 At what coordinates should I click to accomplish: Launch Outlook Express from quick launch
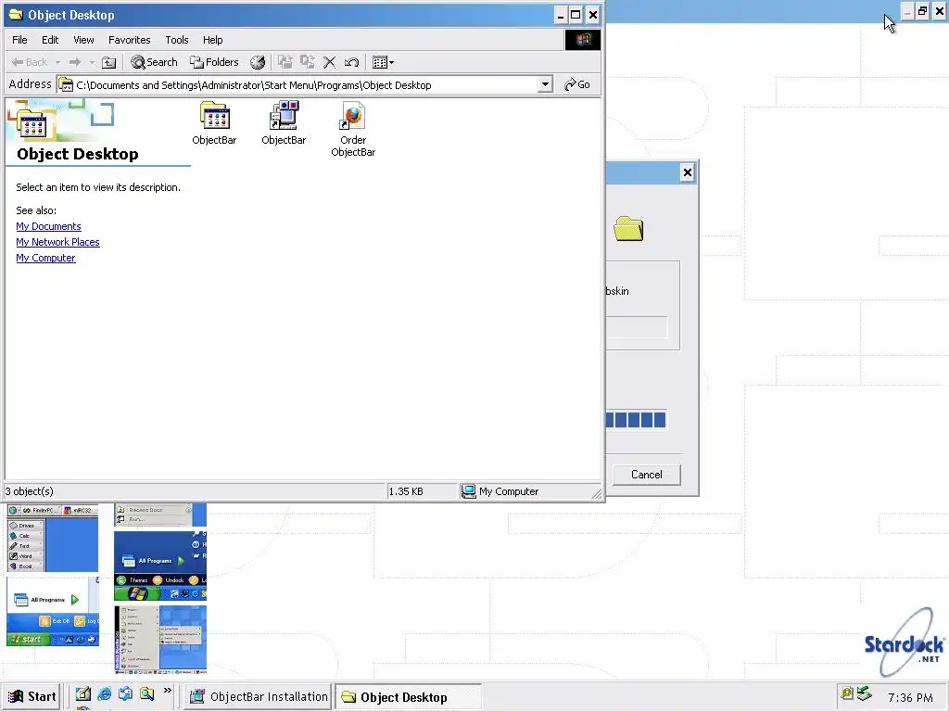(x=125, y=694)
